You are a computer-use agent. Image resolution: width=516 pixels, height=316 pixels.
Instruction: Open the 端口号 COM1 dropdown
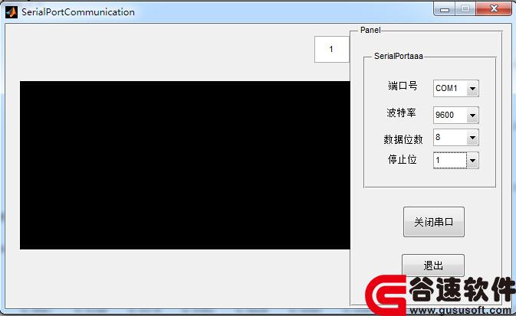pos(456,88)
